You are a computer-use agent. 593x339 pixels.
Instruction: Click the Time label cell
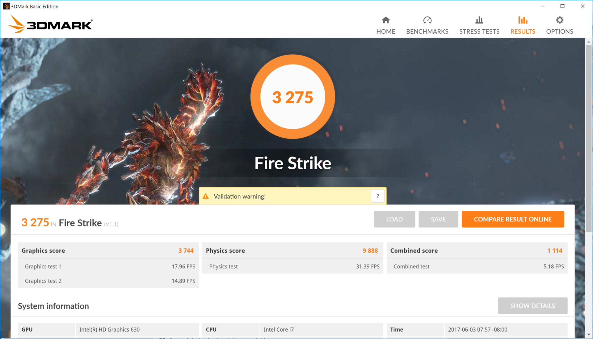(x=415, y=329)
